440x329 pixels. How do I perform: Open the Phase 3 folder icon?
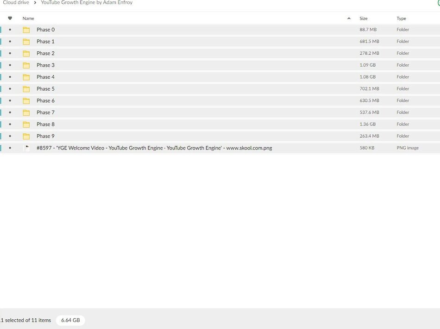tap(26, 65)
